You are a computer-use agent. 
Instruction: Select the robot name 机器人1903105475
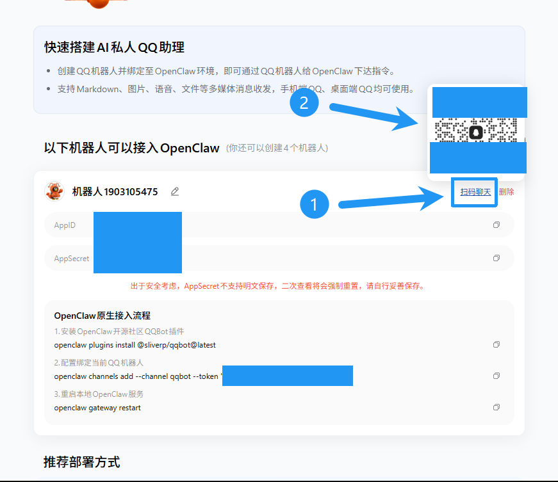click(115, 191)
